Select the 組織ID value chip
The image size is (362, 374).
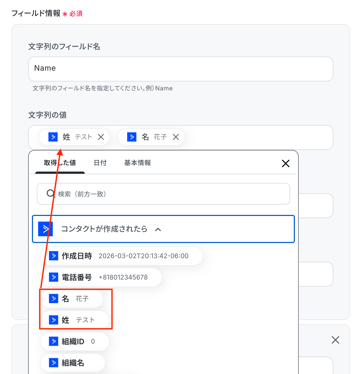[x=75, y=341]
